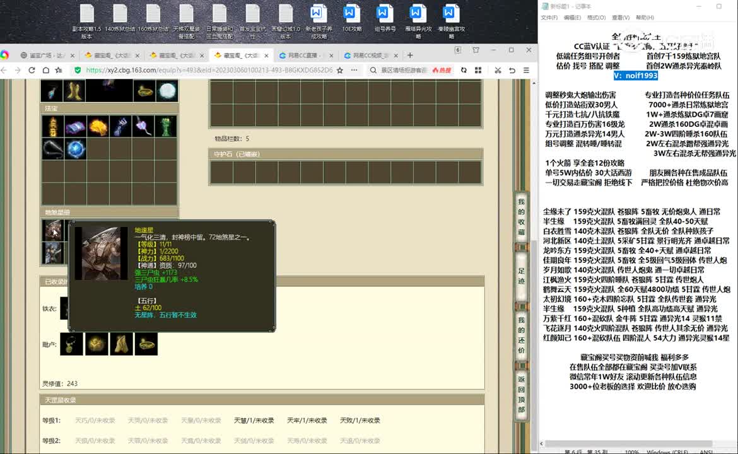Open the browser skin shirt icon
The height and width of the screenshot is (454, 738).
click(x=476, y=50)
